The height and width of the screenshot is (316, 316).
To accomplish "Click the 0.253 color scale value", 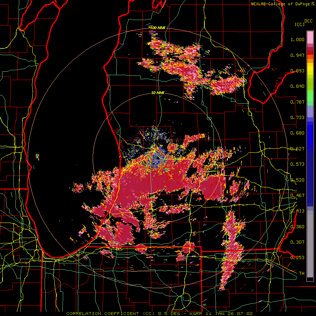I will click(x=297, y=258).
